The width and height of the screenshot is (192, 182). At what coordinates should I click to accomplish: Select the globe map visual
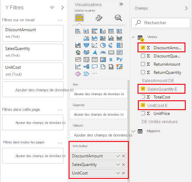pyautogui.click(x=78, y=53)
